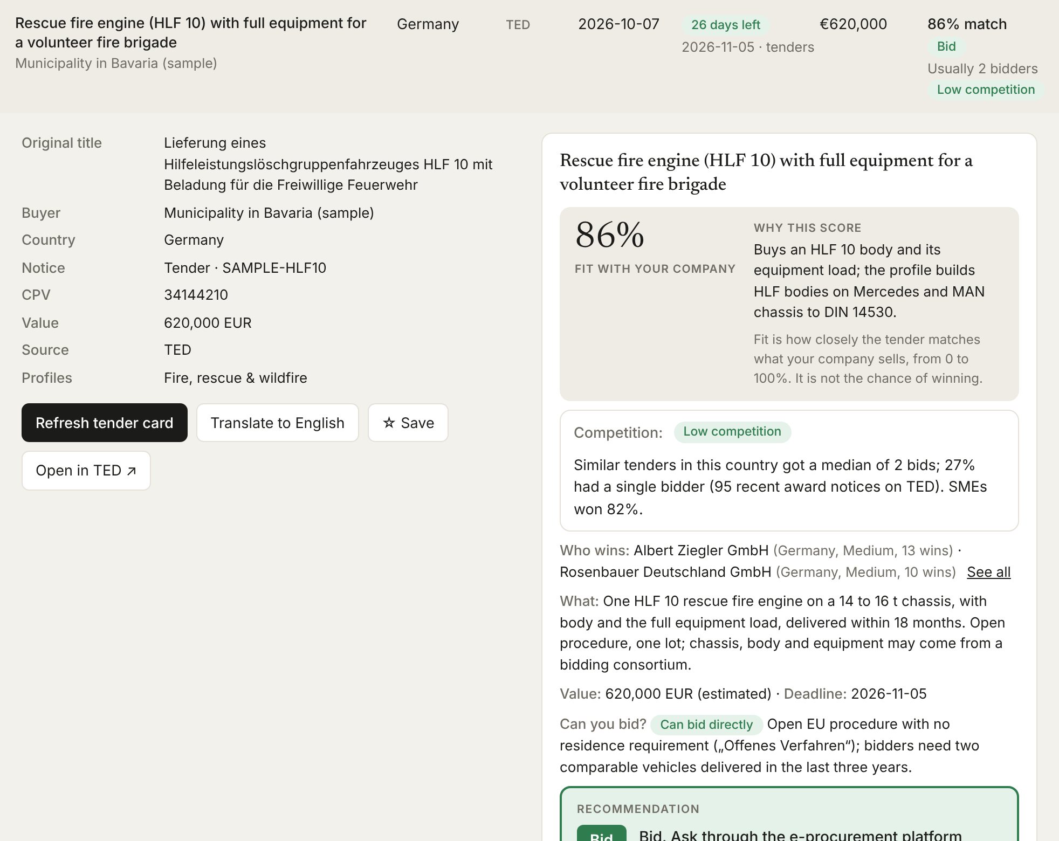
Task: Click the green Bid label in Recommendation
Action: click(601, 835)
